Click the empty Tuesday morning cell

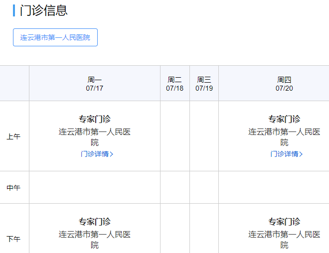(x=175, y=136)
